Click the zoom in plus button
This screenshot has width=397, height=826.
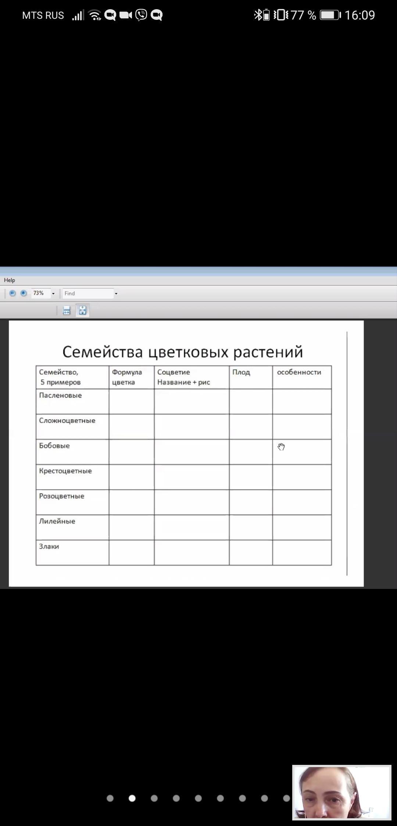click(24, 293)
